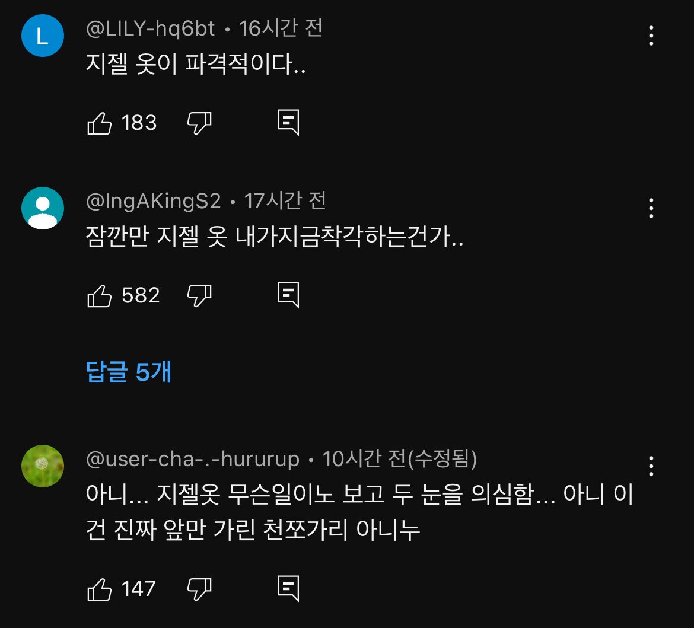
Task: Reply to the @LILY-hq6bt comment
Action: pyautogui.click(x=288, y=123)
